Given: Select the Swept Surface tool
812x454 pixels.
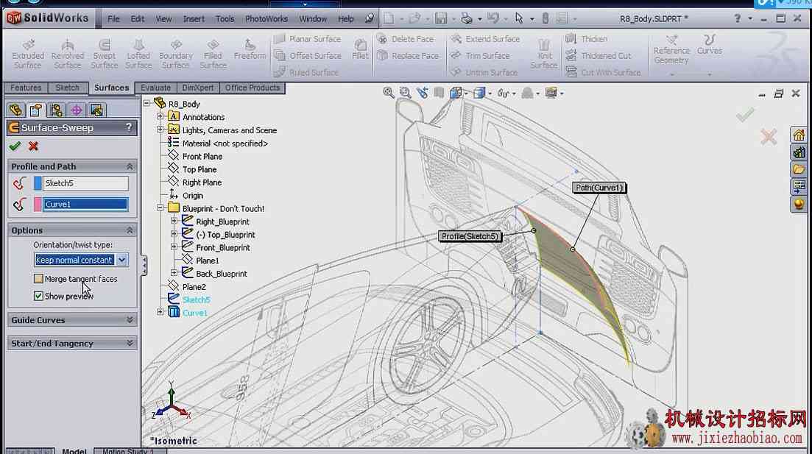Looking at the screenshot, I should (x=104, y=53).
